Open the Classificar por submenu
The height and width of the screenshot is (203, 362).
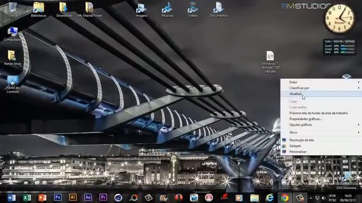point(321,88)
